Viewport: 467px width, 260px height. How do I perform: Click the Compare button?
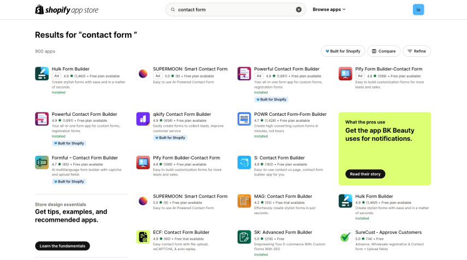383,51
